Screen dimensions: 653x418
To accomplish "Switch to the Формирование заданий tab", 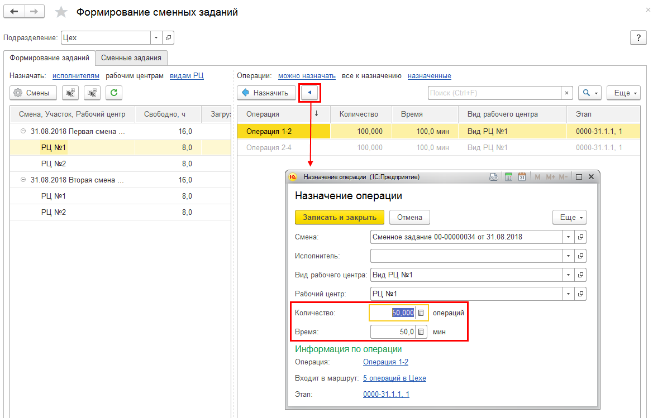I will click(x=50, y=58).
